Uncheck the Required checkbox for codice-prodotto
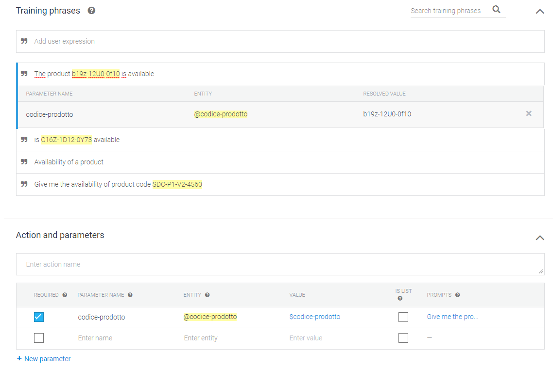This screenshot has width=553, height=368. pos(39,317)
